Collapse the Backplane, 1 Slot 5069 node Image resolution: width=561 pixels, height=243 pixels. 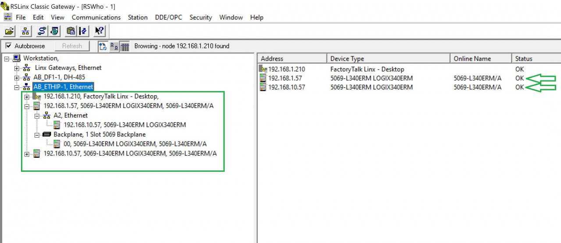37,135
